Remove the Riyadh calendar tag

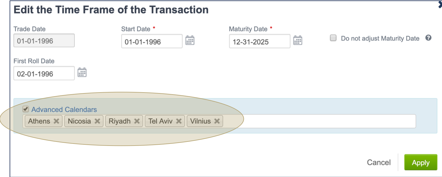tap(137, 121)
